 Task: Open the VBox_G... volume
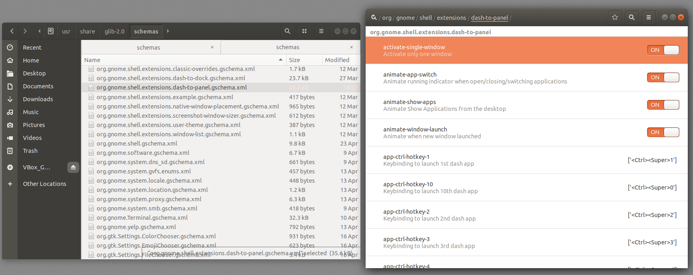pyautogui.click(x=36, y=167)
